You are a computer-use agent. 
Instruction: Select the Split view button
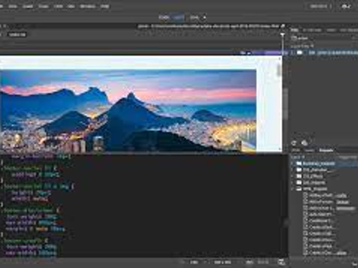[x=178, y=17]
